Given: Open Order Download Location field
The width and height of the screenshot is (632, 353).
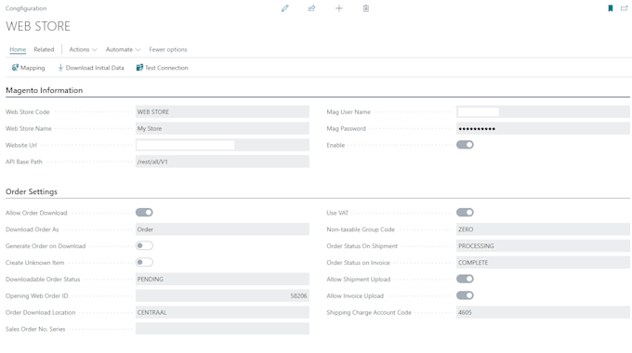Looking at the screenshot, I should click(x=222, y=312).
